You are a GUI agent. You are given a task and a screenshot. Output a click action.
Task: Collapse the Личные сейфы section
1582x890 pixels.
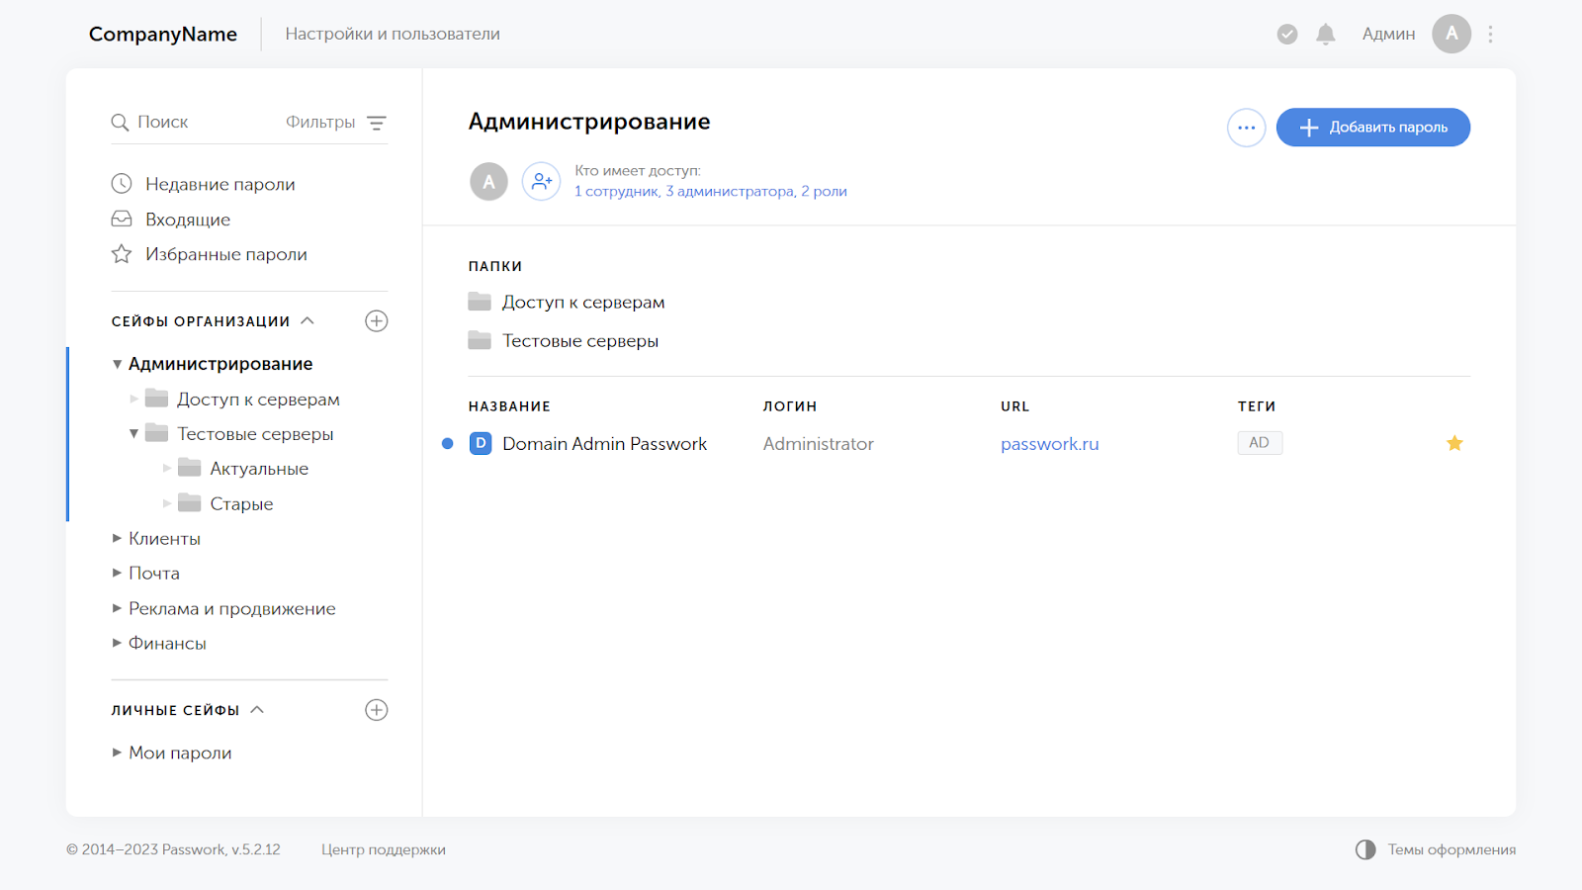click(257, 710)
